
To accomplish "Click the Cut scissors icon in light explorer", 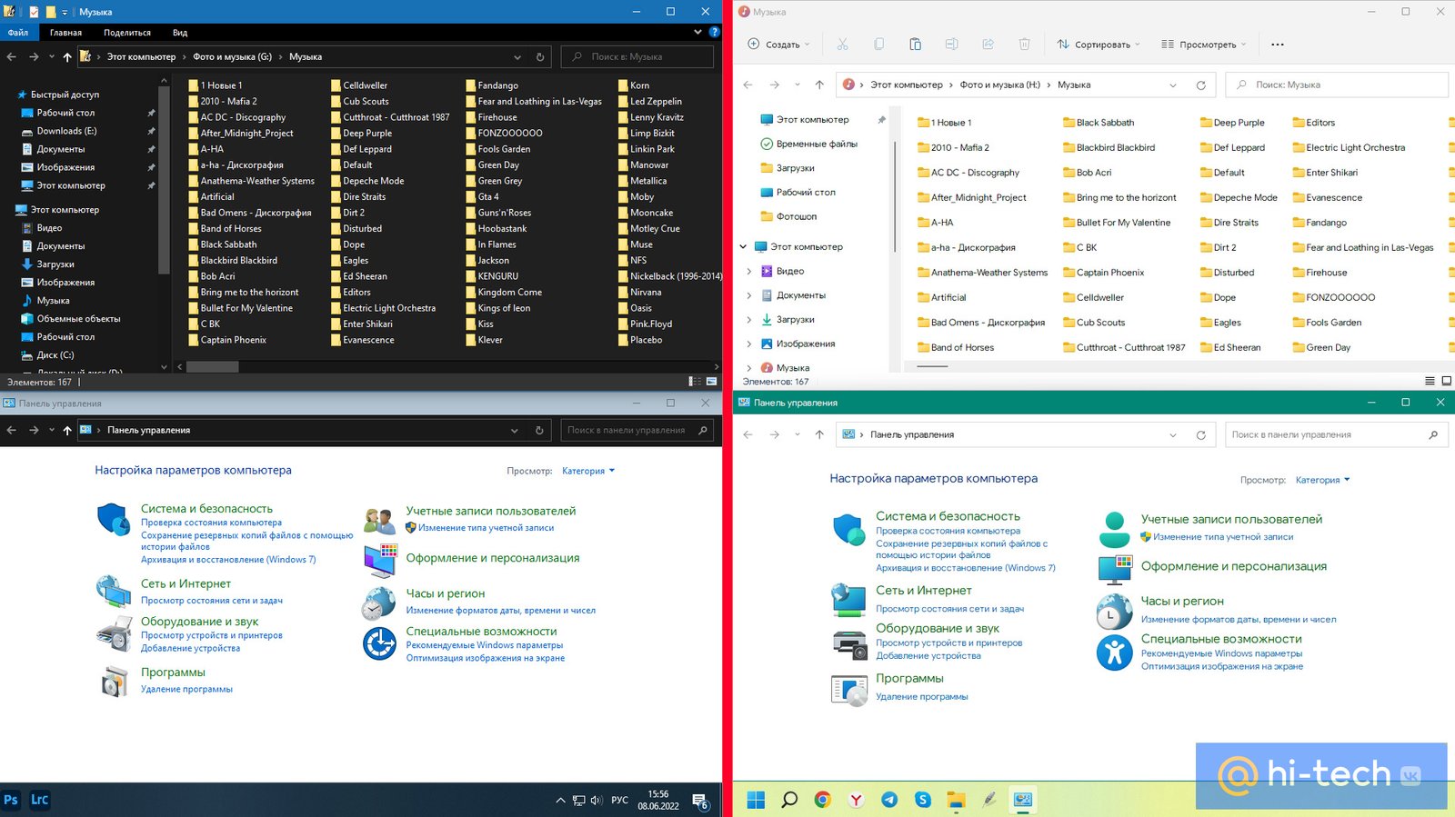I will (x=842, y=44).
